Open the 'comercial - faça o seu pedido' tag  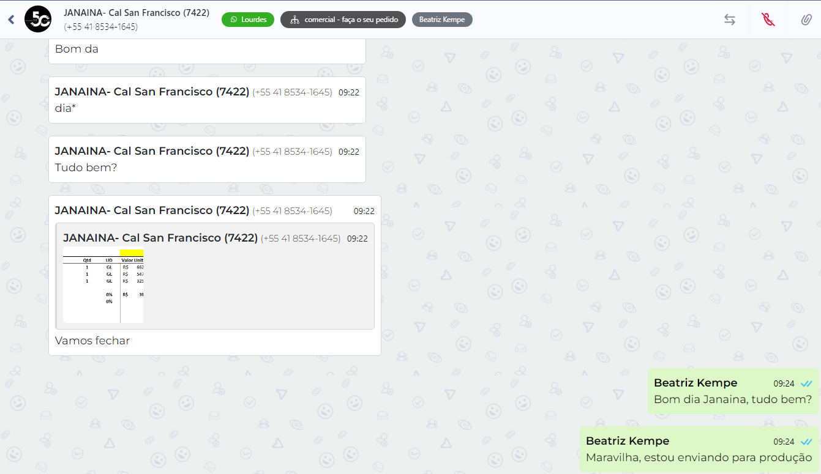click(x=343, y=20)
